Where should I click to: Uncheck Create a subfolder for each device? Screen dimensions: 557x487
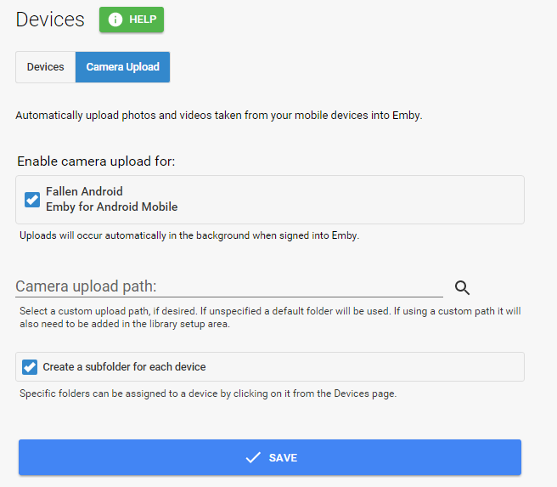30,367
